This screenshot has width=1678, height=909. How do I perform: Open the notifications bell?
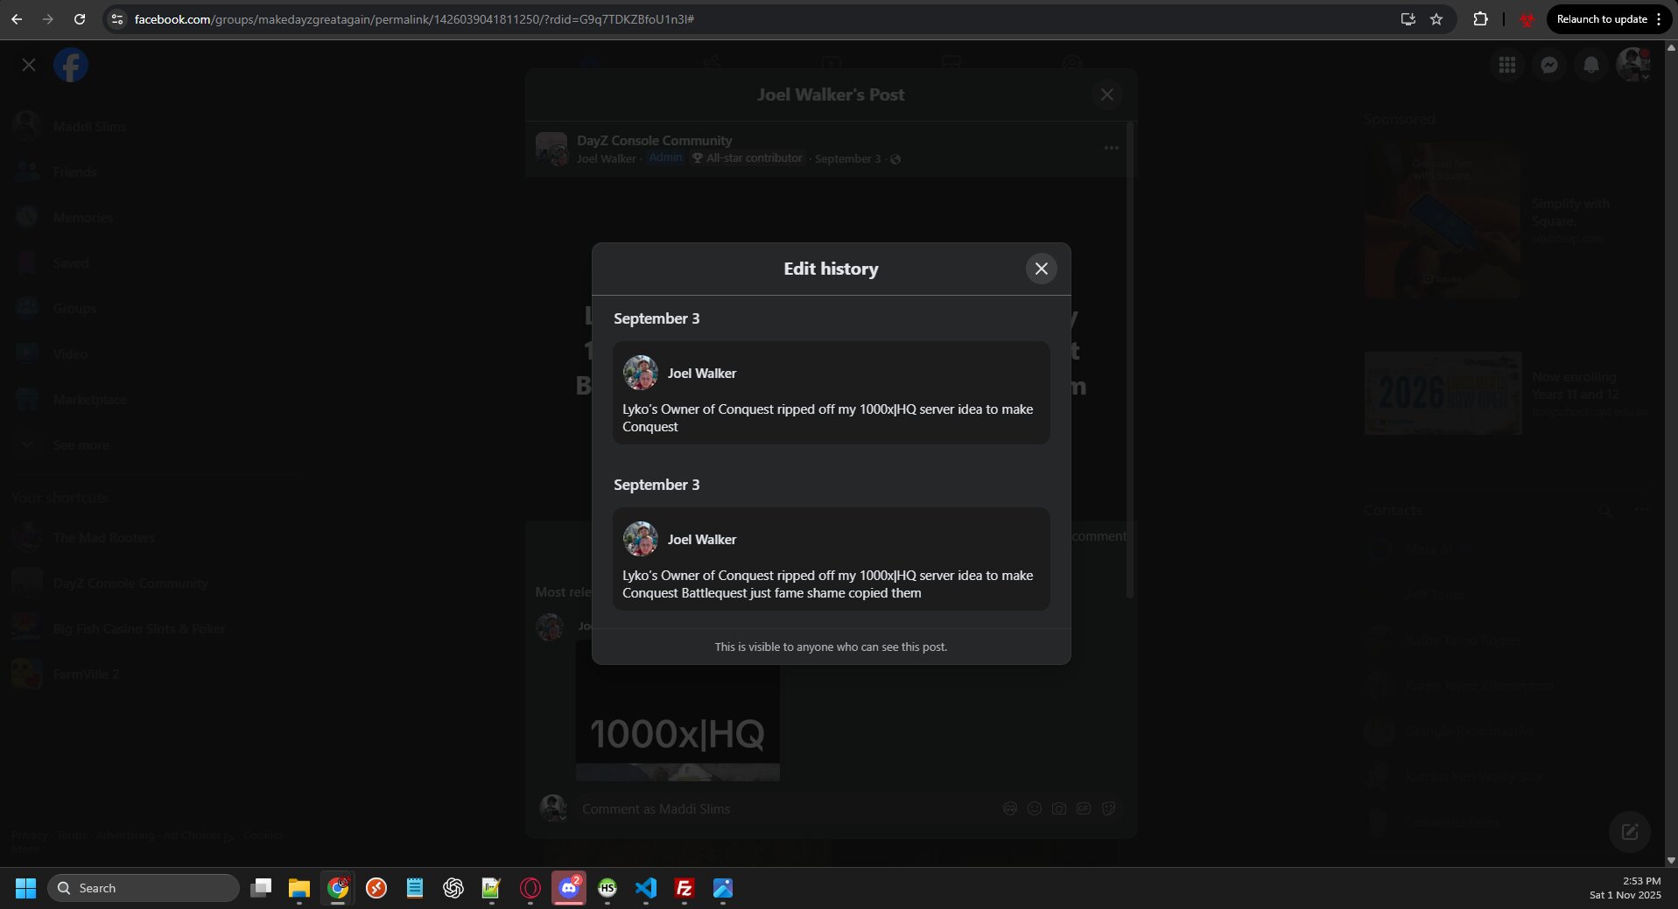pos(1590,65)
